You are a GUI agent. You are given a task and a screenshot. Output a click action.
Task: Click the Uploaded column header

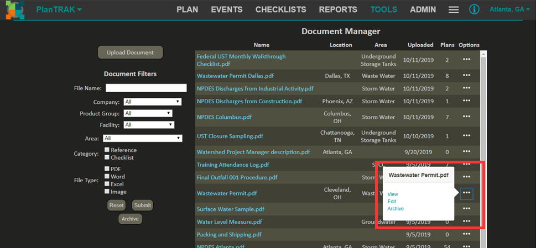pyautogui.click(x=420, y=45)
